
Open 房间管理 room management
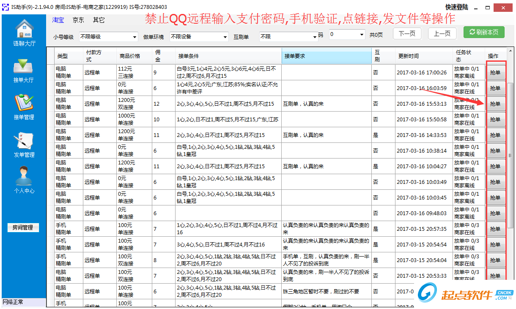[x=24, y=227]
